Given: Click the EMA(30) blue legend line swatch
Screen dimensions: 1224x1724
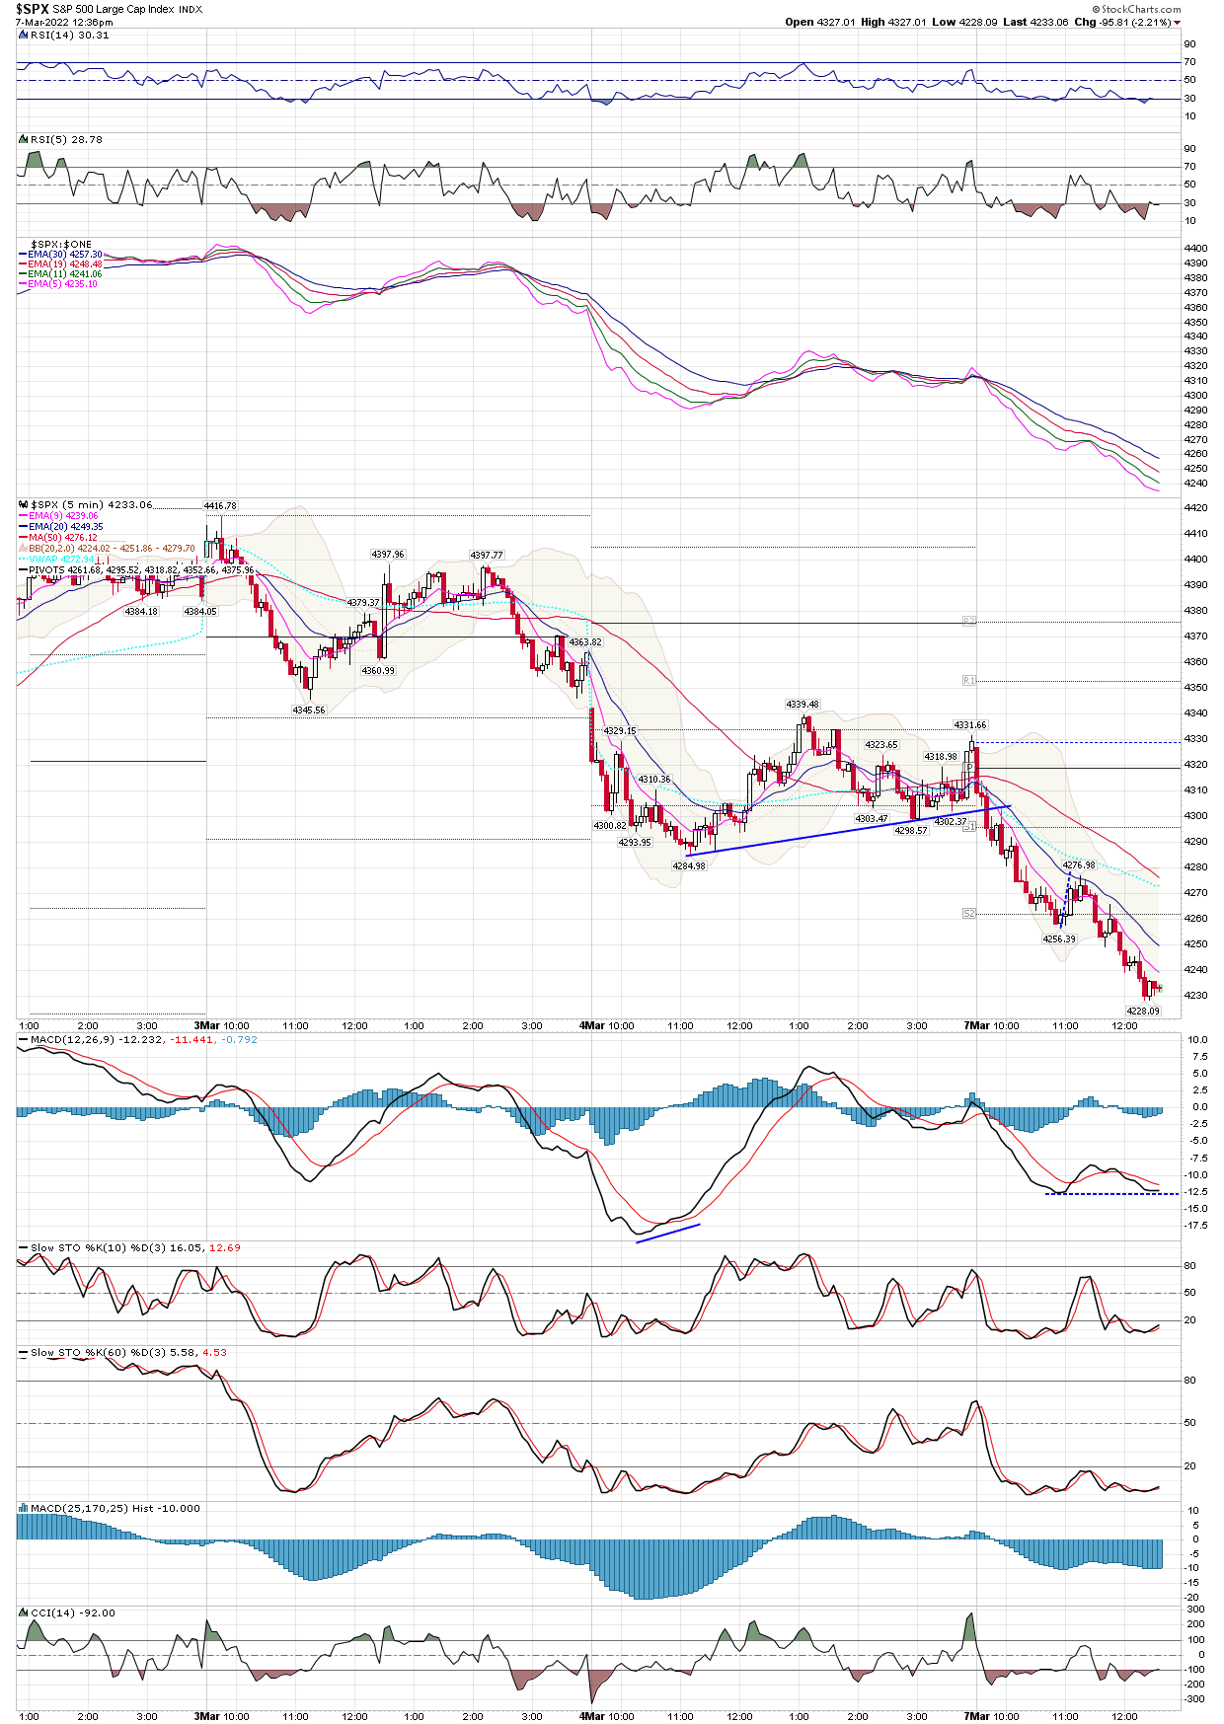Looking at the screenshot, I should (x=23, y=255).
